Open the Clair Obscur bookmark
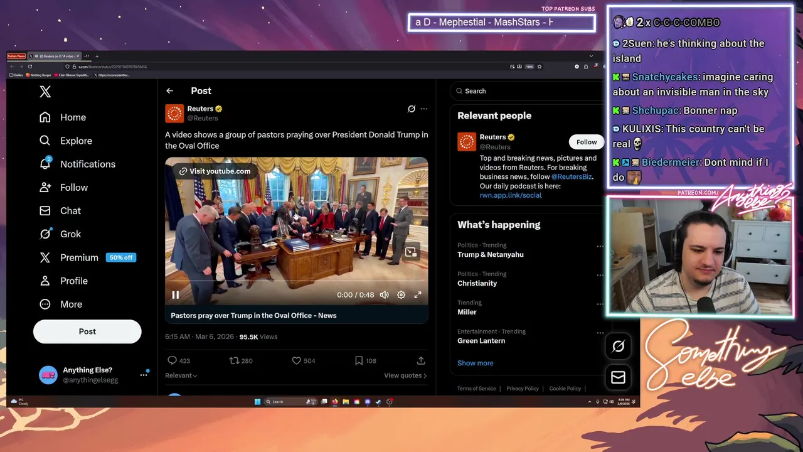803x452 pixels. pos(72,75)
